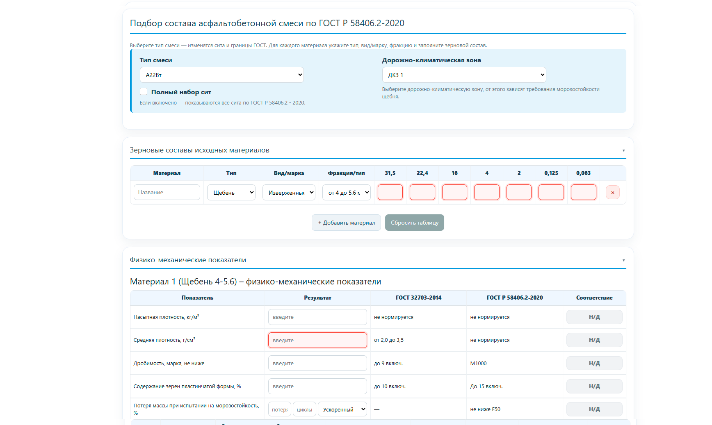This screenshot has height=425, width=712.
Task: Click the 0,063 sieve input cell
Action: point(583,193)
